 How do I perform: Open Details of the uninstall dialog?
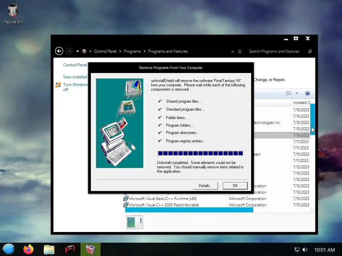coord(205,186)
